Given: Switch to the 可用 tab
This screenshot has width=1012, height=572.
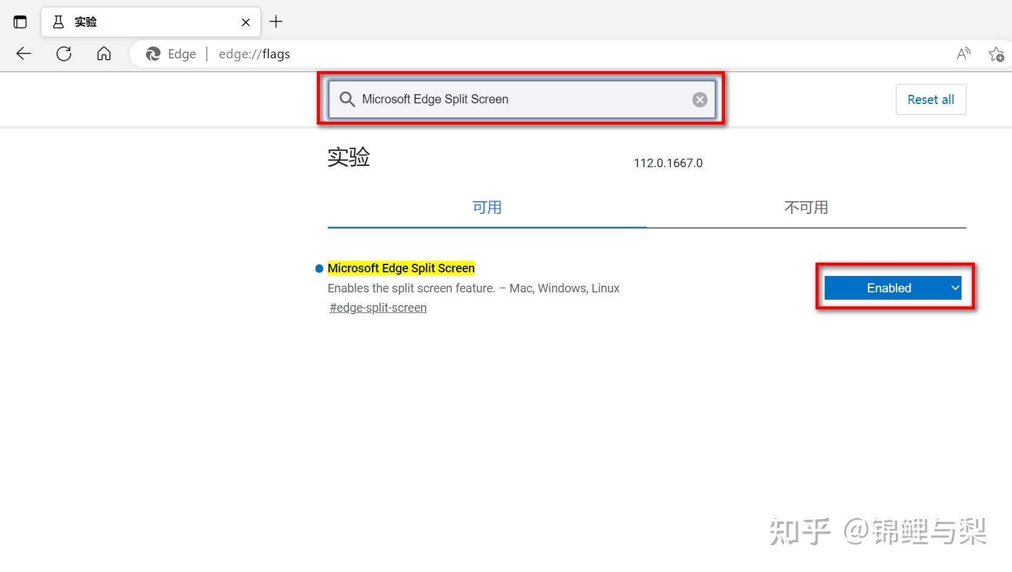Looking at the screenshot, I should (x=487, y=208).
